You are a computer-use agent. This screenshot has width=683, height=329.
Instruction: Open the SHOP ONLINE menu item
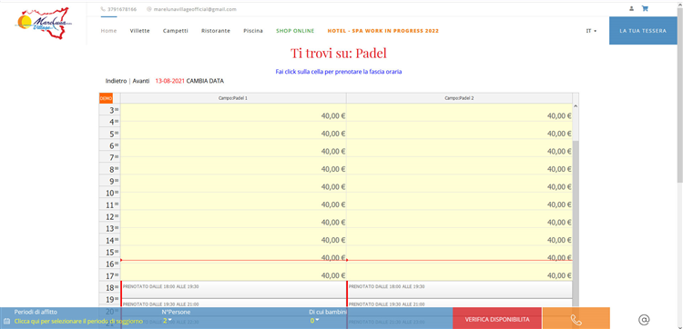click(295, 31)
